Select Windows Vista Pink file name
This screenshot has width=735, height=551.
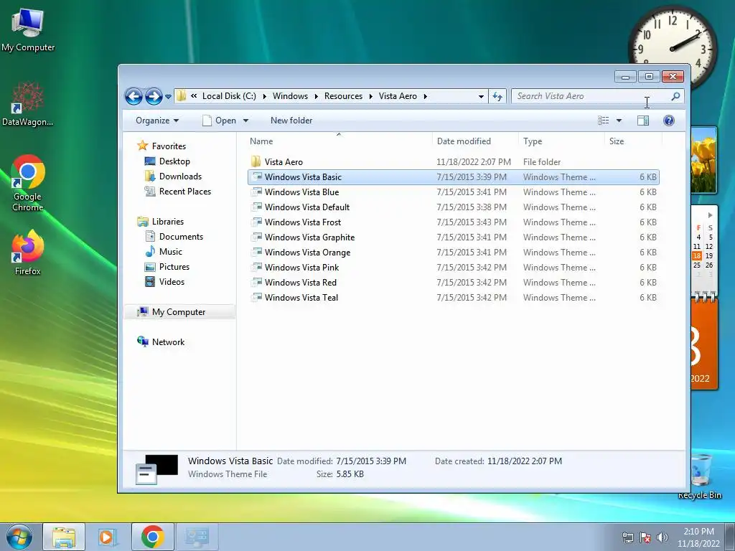pyautogui.click(x=302, y=268)
